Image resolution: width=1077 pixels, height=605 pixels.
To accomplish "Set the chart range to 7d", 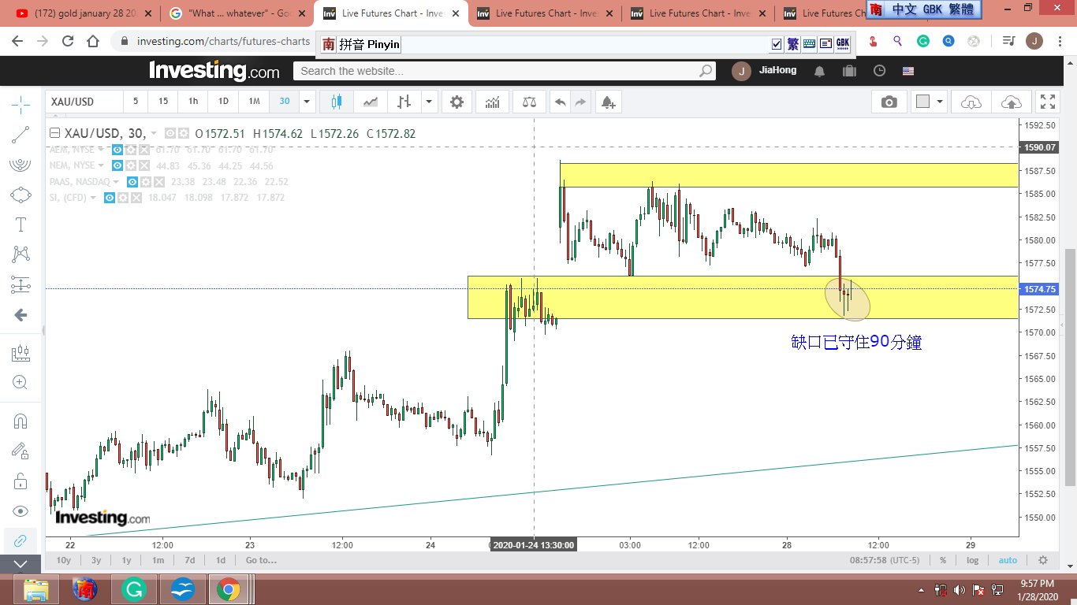I will 190,561.
